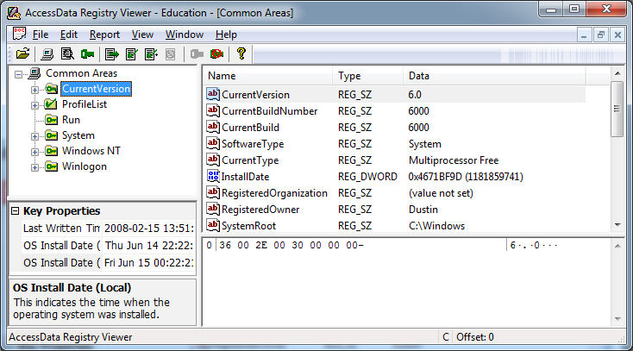Click the values list vertical scrollbar thumb
Image resolution: width=633 pixels, height=351 pixels.
(617, 109)
